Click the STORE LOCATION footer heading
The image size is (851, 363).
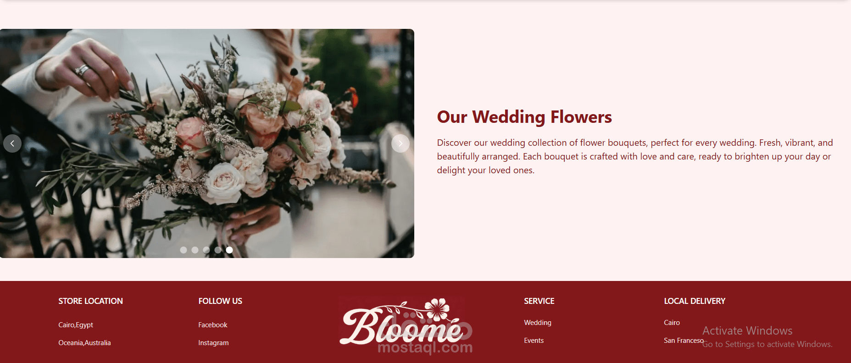coord(90,301)
